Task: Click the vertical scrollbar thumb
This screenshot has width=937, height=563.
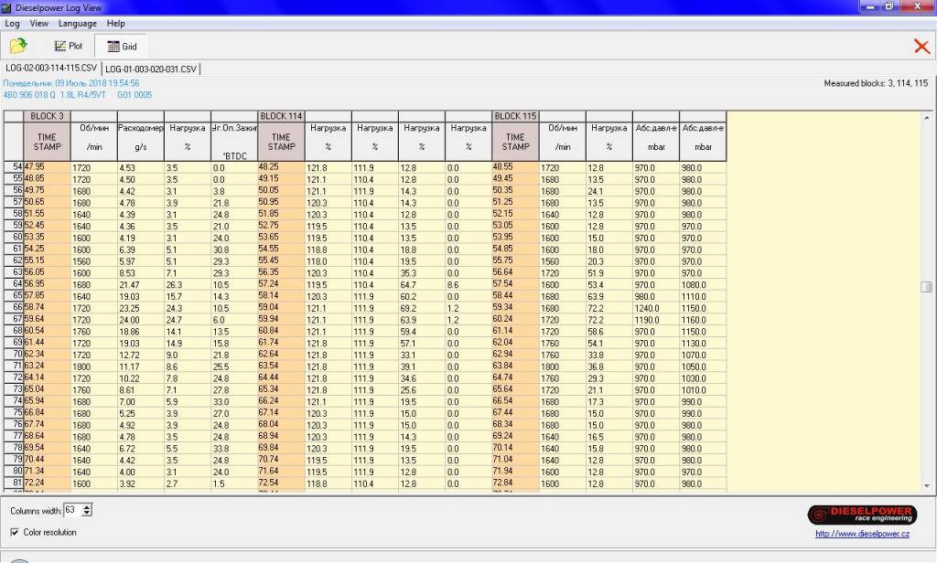Action: (926, 287)
